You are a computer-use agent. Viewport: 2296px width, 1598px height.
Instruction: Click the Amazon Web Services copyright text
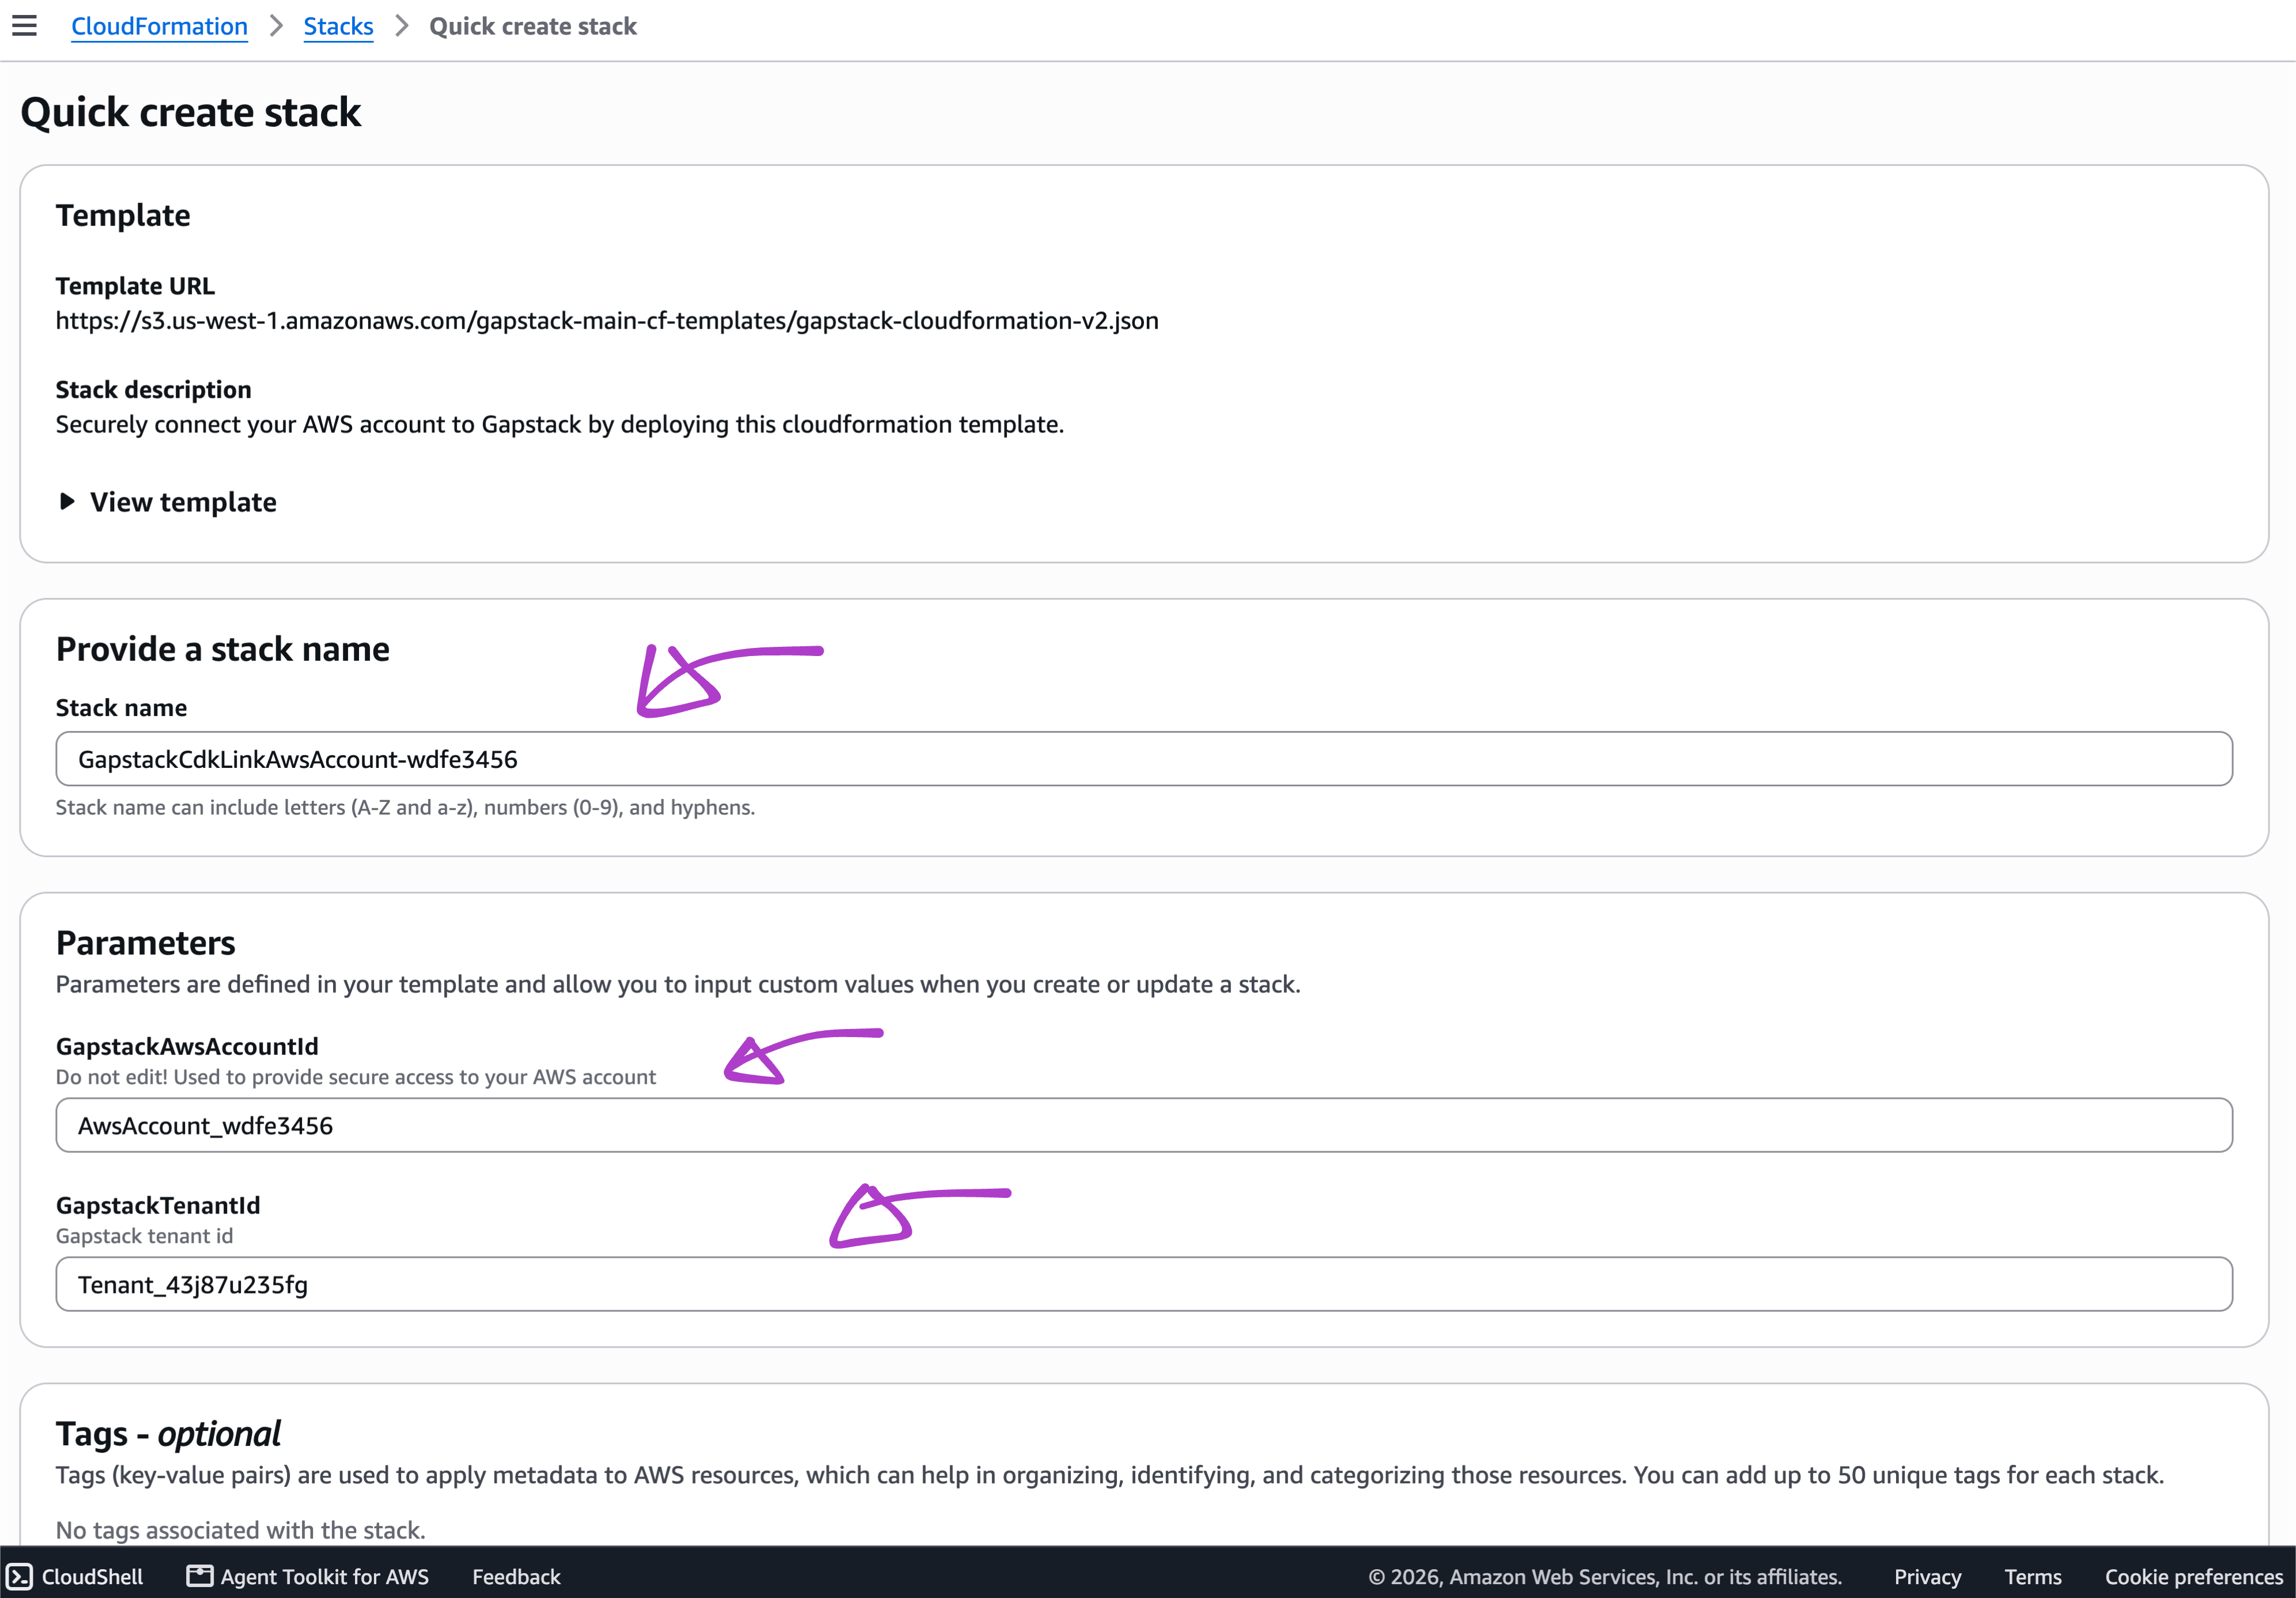(x=1605, y=1576)
